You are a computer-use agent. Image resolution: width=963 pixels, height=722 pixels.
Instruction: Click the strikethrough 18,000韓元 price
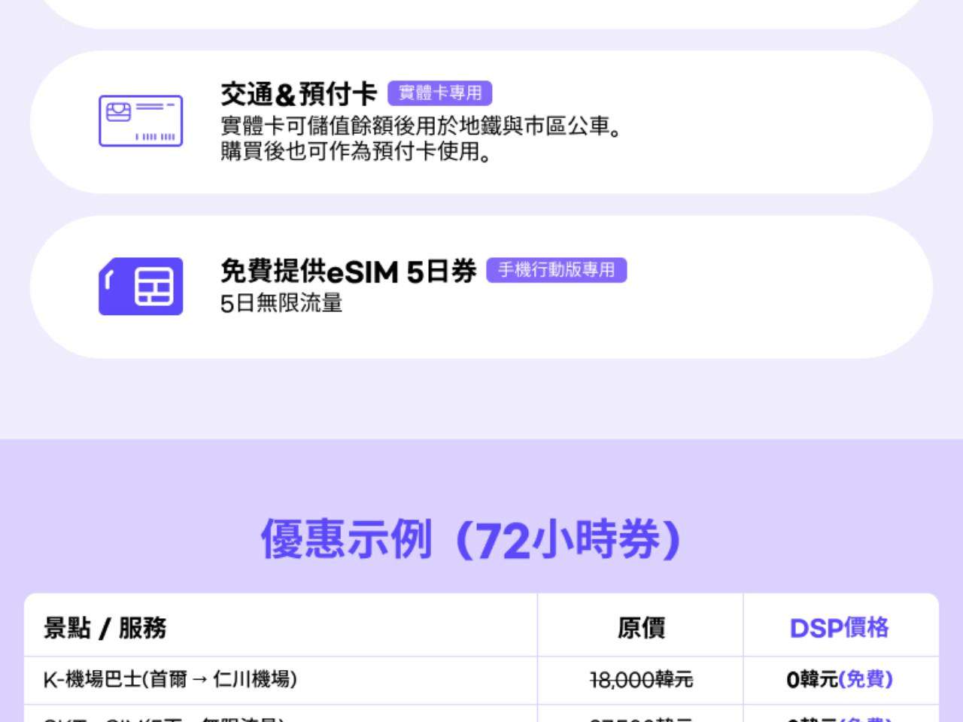(x=640, y=678)
